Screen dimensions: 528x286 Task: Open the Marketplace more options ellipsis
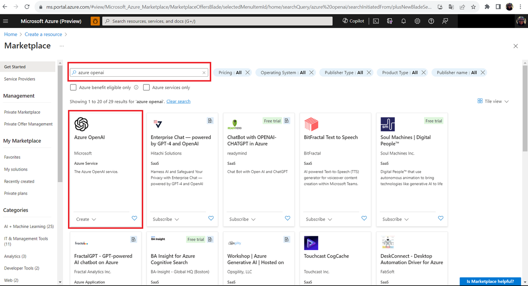(62, 46)
